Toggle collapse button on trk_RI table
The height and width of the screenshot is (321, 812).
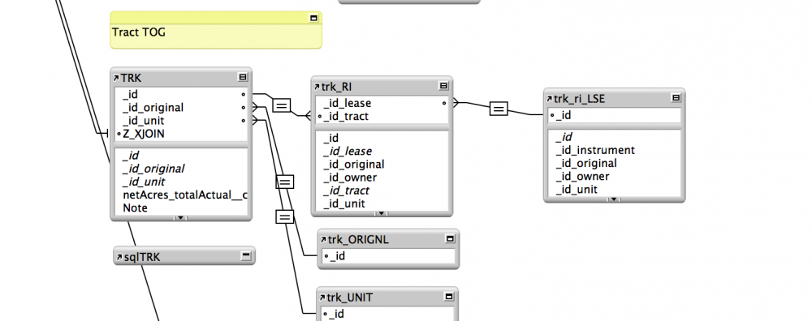coord(444,86)
